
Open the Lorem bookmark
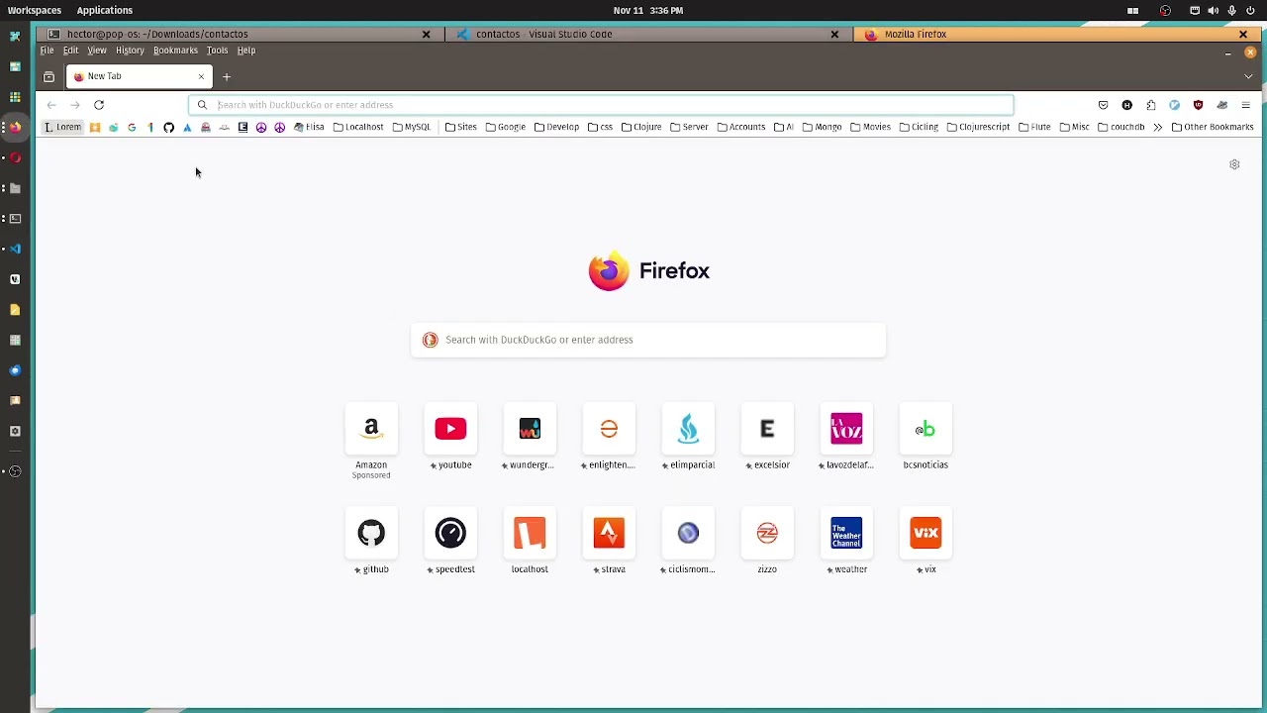(x=62, y=127)
